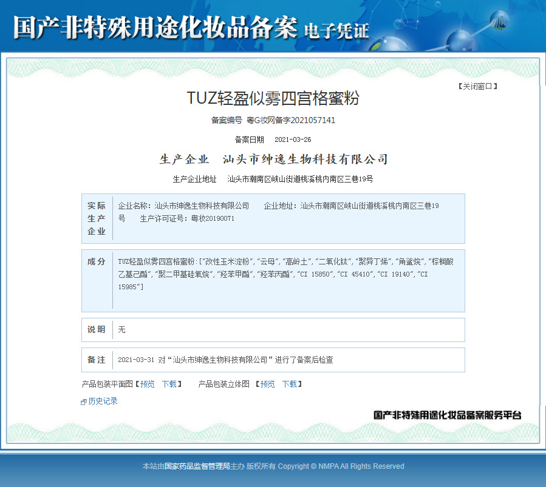Click the address 汕头市潮南区峡山街道桃溪桃内南区三巷19号
Screen dimensions: 546x487
click(x=300, y=179)
